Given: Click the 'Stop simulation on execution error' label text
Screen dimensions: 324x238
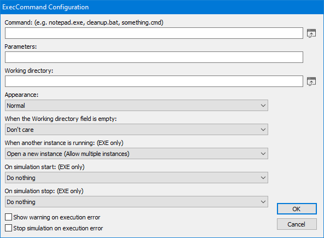Looking at the screenshot, I should point(58,228).
